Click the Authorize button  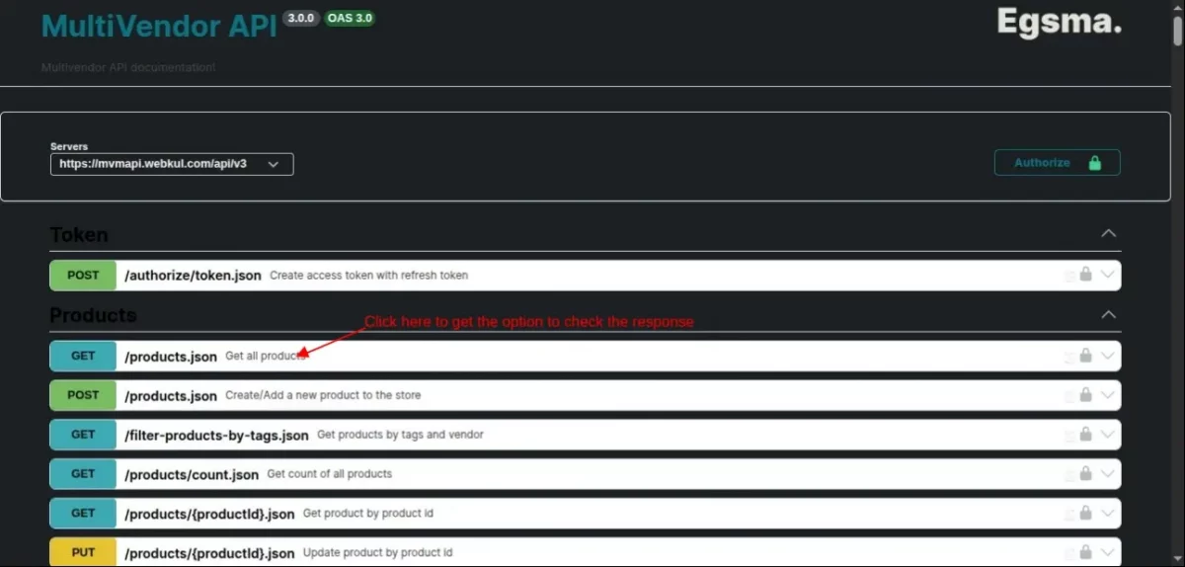pyautogui.click(x=1057, y=163)
